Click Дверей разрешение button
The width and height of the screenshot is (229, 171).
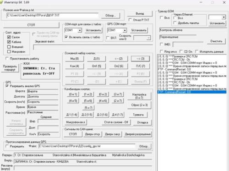point(138,134)
